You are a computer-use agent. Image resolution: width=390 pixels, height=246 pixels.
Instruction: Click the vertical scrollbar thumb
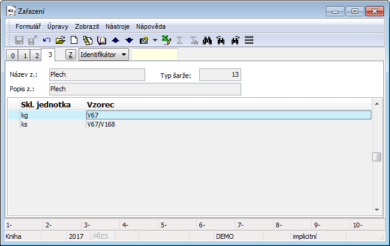377,157
